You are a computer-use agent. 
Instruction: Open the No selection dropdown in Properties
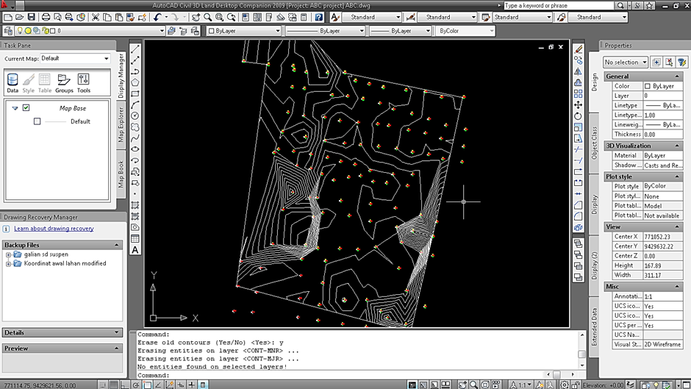tap(626, 63)
